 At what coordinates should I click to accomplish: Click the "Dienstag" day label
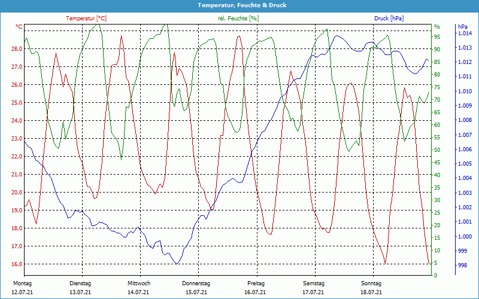click(x=80, y=283)
